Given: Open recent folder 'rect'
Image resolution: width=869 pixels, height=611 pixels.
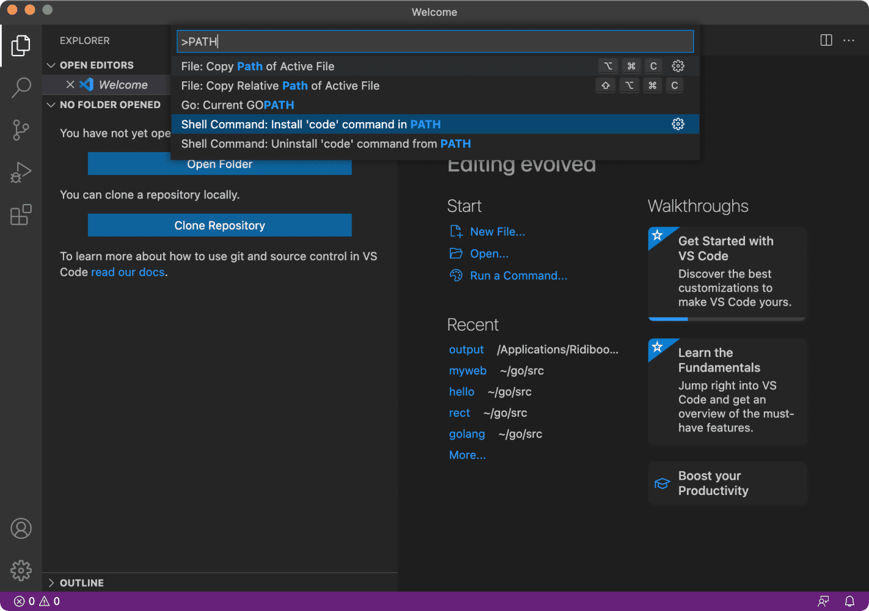Looking at the screenshot, I should point(460,413).
